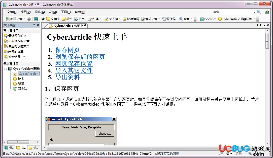The image size is (273, 158).
Task: Click the 节点 node toolbar button
Action: [x=79, y=19]
